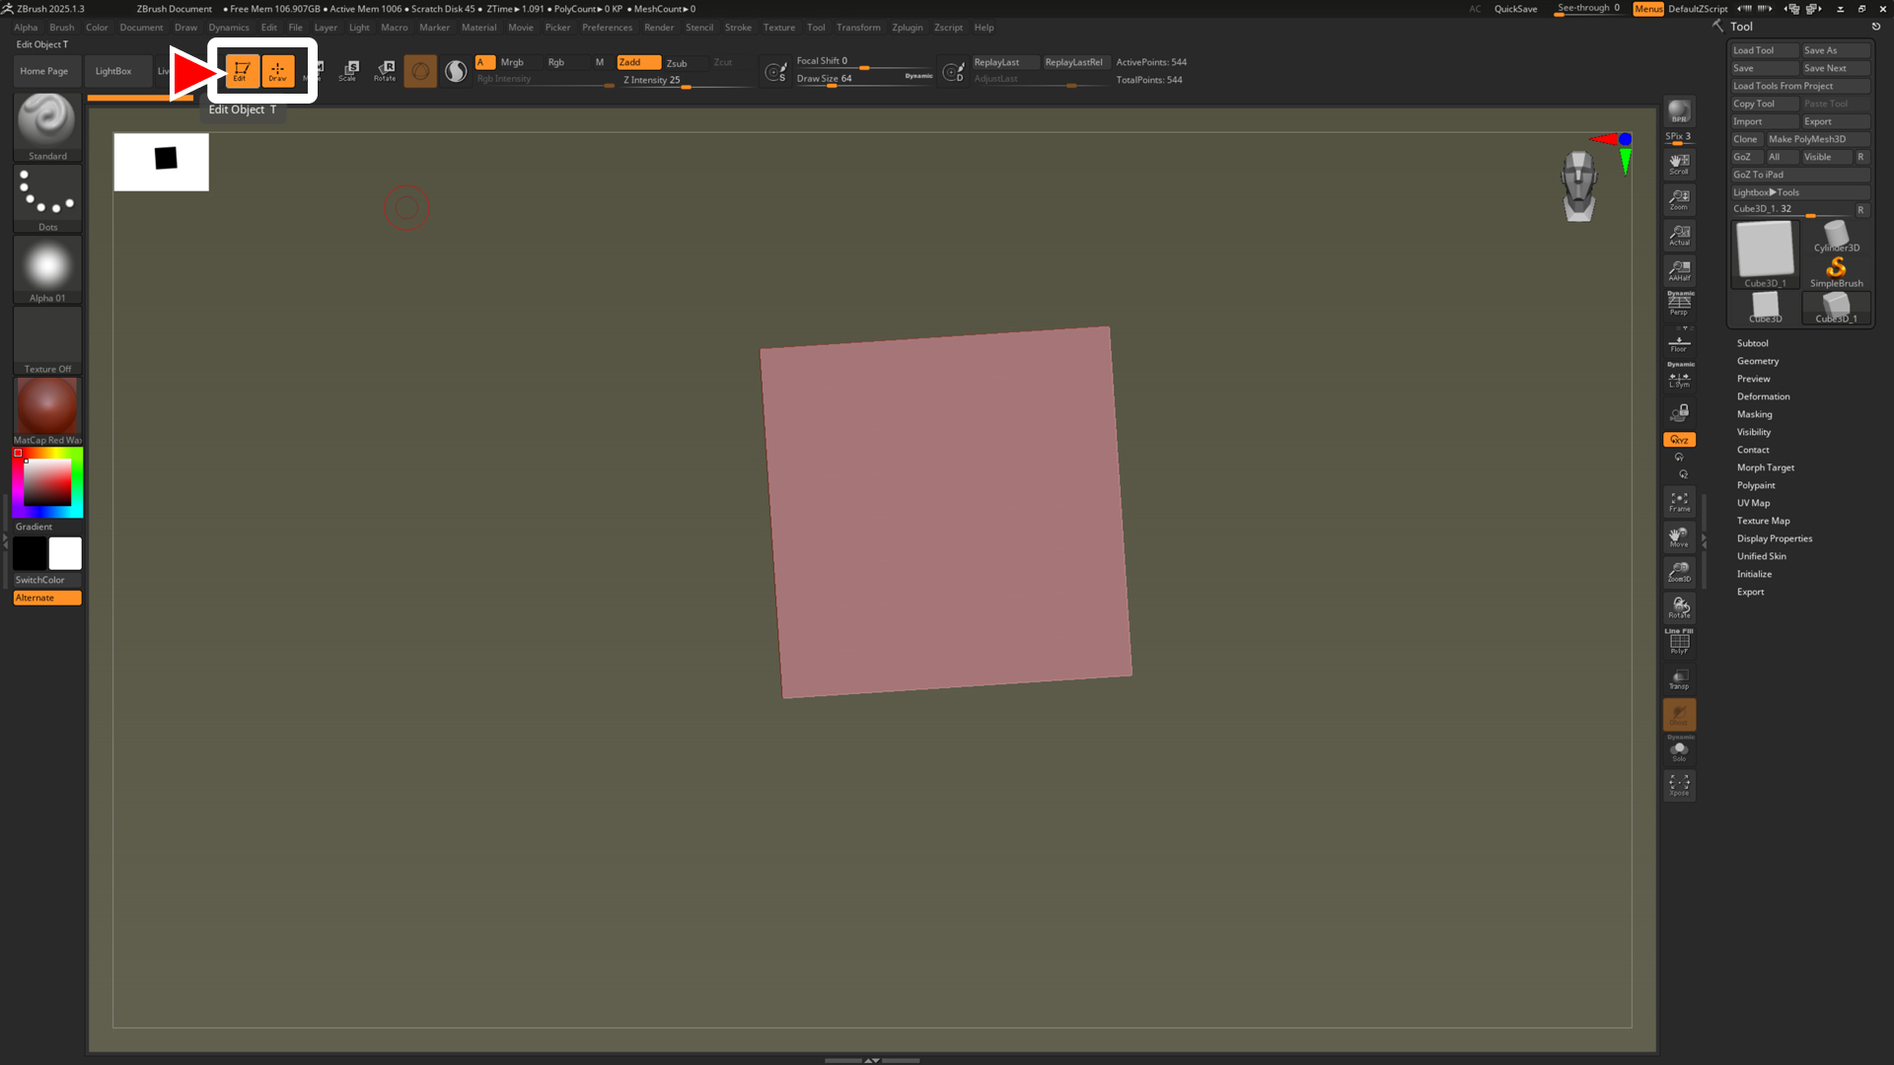Click the Move view icon
Image resolution: width=1894 pixels, height=1065 pixels.
(1679, 536)
